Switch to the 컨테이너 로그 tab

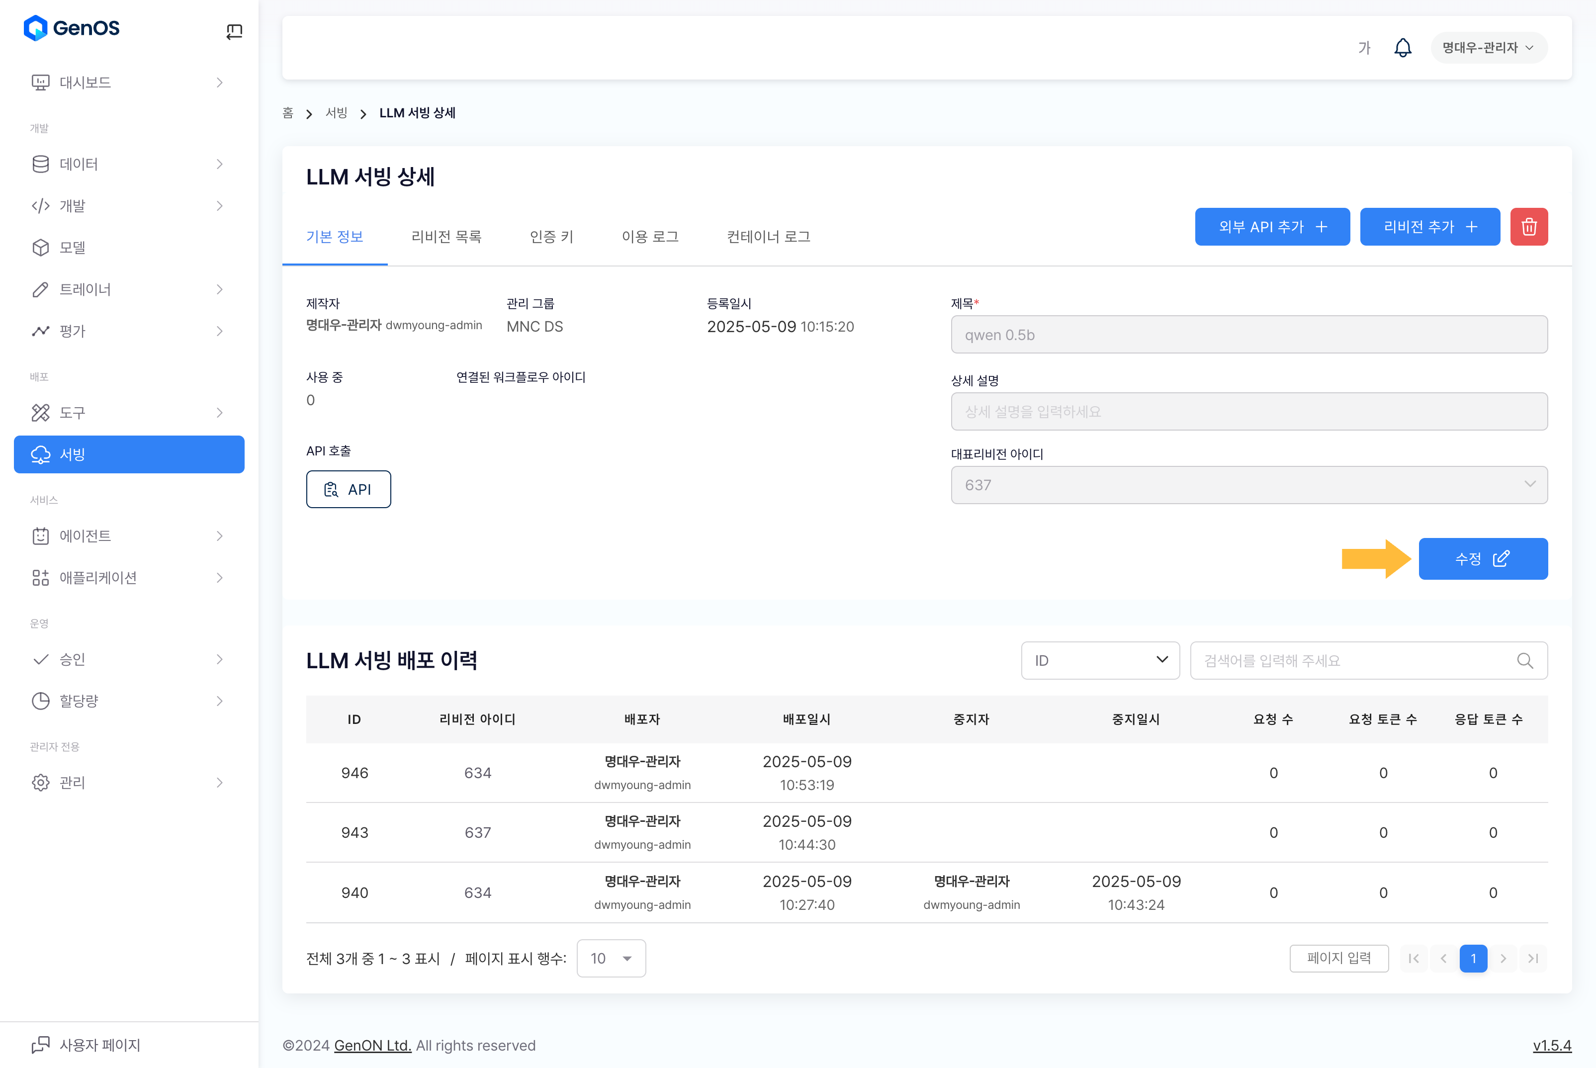768,236
